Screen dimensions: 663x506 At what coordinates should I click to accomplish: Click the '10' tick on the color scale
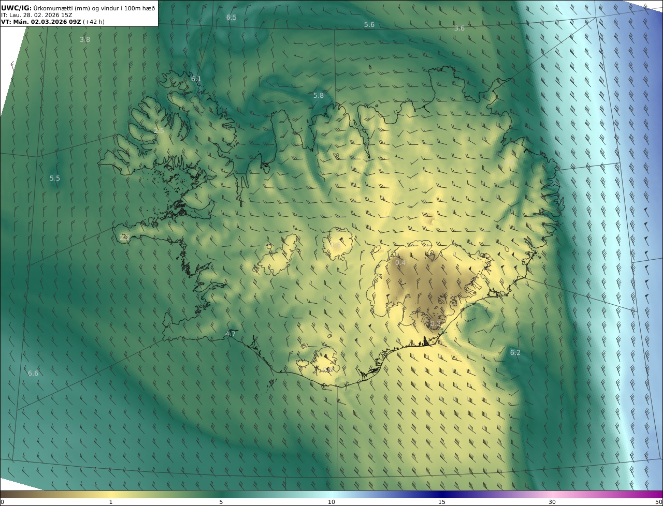(331, 502)
